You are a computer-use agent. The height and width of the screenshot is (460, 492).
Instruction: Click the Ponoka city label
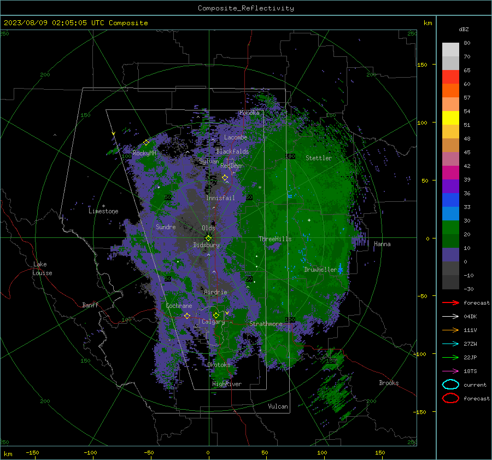(249, 113)
